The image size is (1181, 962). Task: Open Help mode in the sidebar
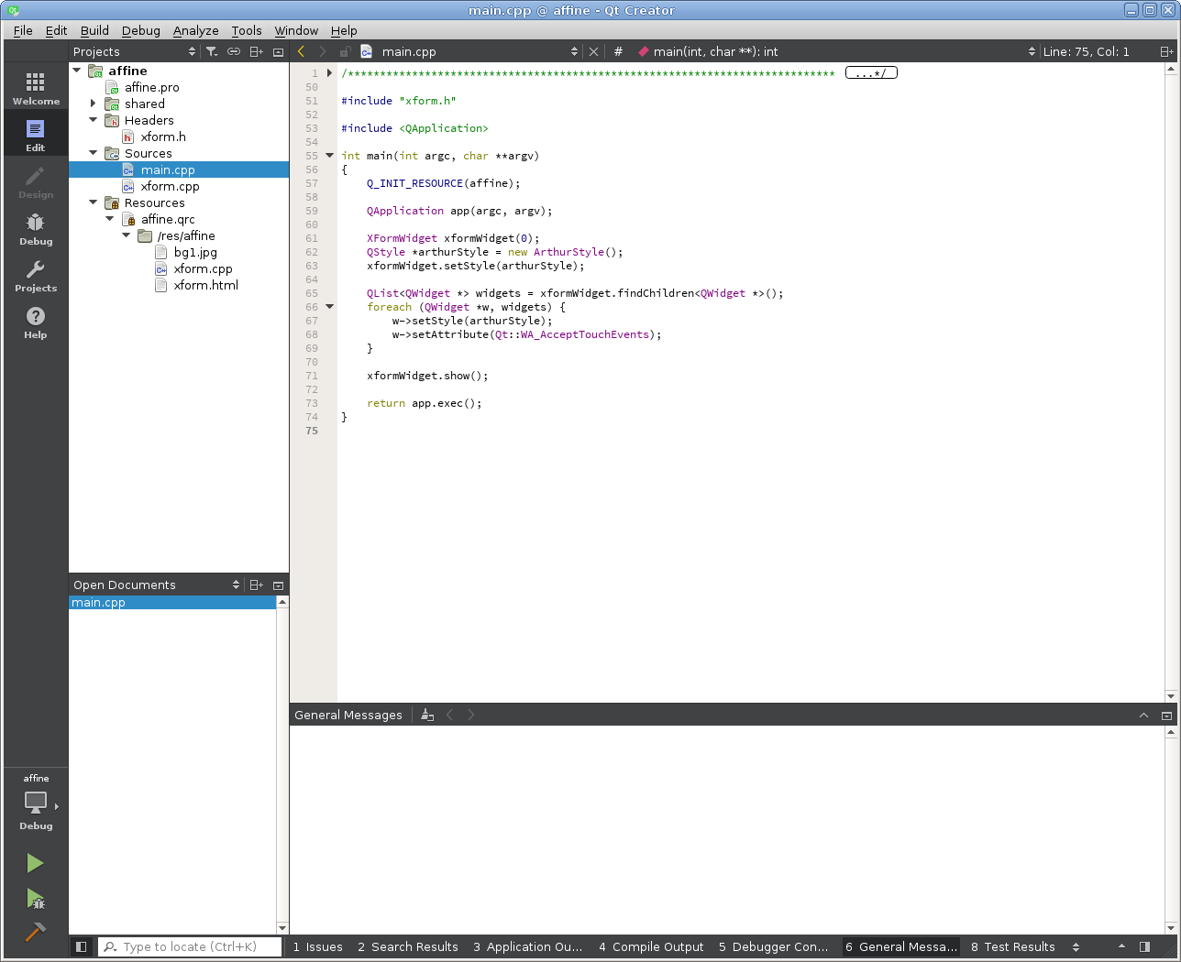click(36, 322)
